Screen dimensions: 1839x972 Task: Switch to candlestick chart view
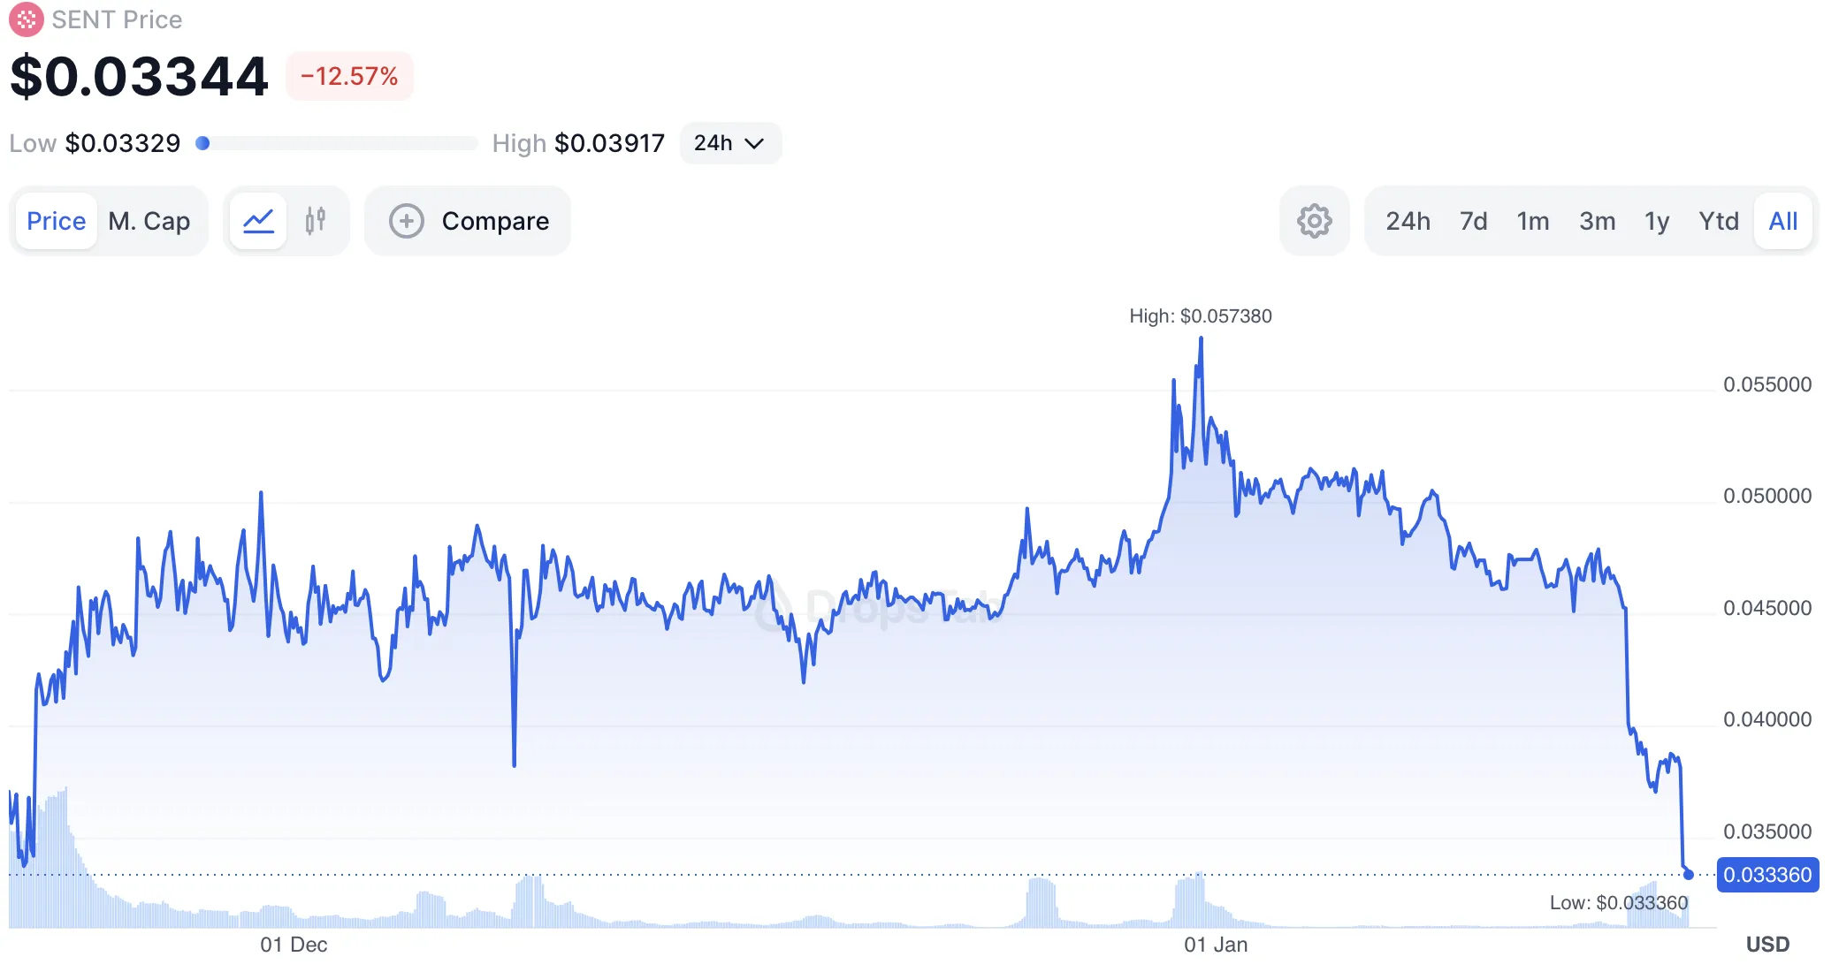click(316, 221)
